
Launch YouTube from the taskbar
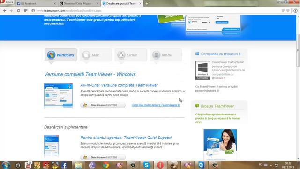[x=28, y=165]
